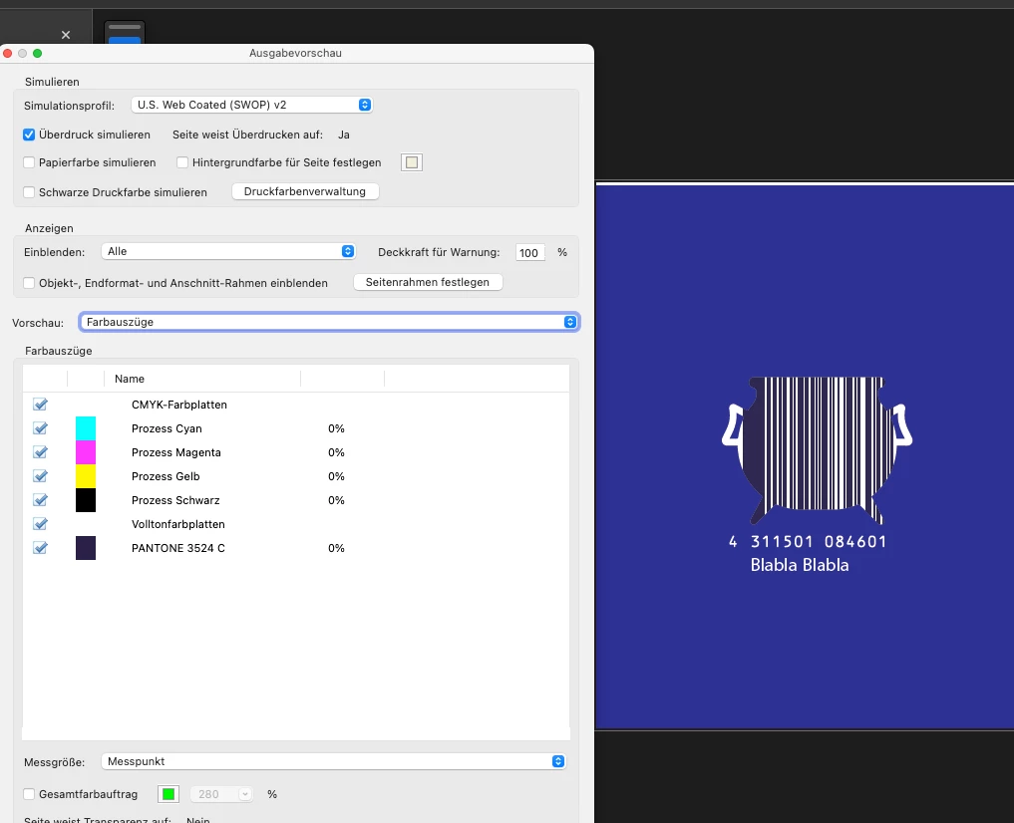Screen dimensions: 1014x823
Task: Click the Blabla Blabla text in document
Action: point(800,565)
